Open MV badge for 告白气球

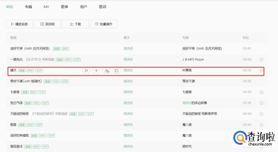coord(36,103)
